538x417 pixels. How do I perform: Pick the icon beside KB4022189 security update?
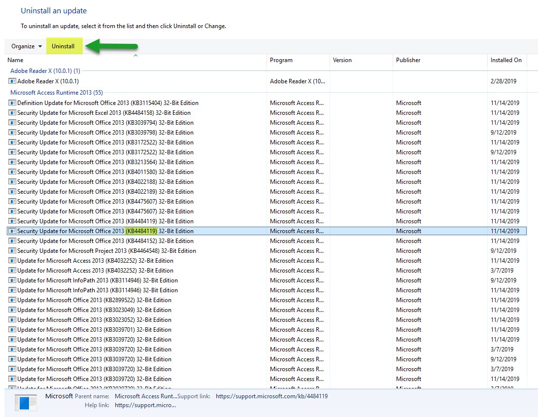click(12, 192)
